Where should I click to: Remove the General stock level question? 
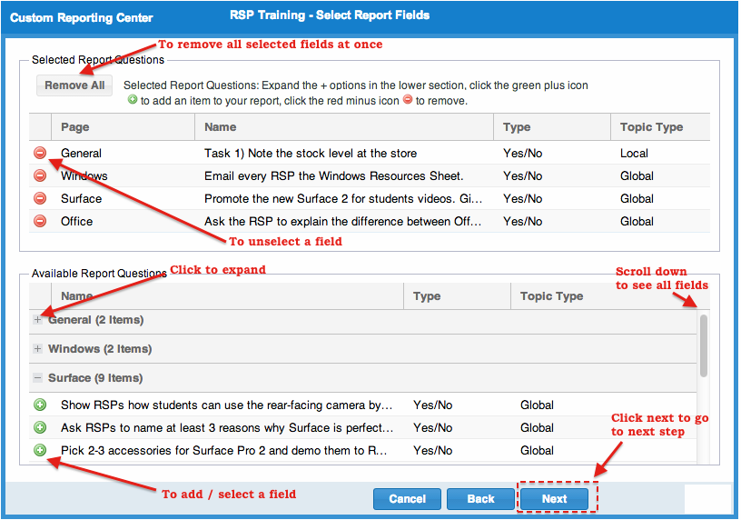(40, 154)
